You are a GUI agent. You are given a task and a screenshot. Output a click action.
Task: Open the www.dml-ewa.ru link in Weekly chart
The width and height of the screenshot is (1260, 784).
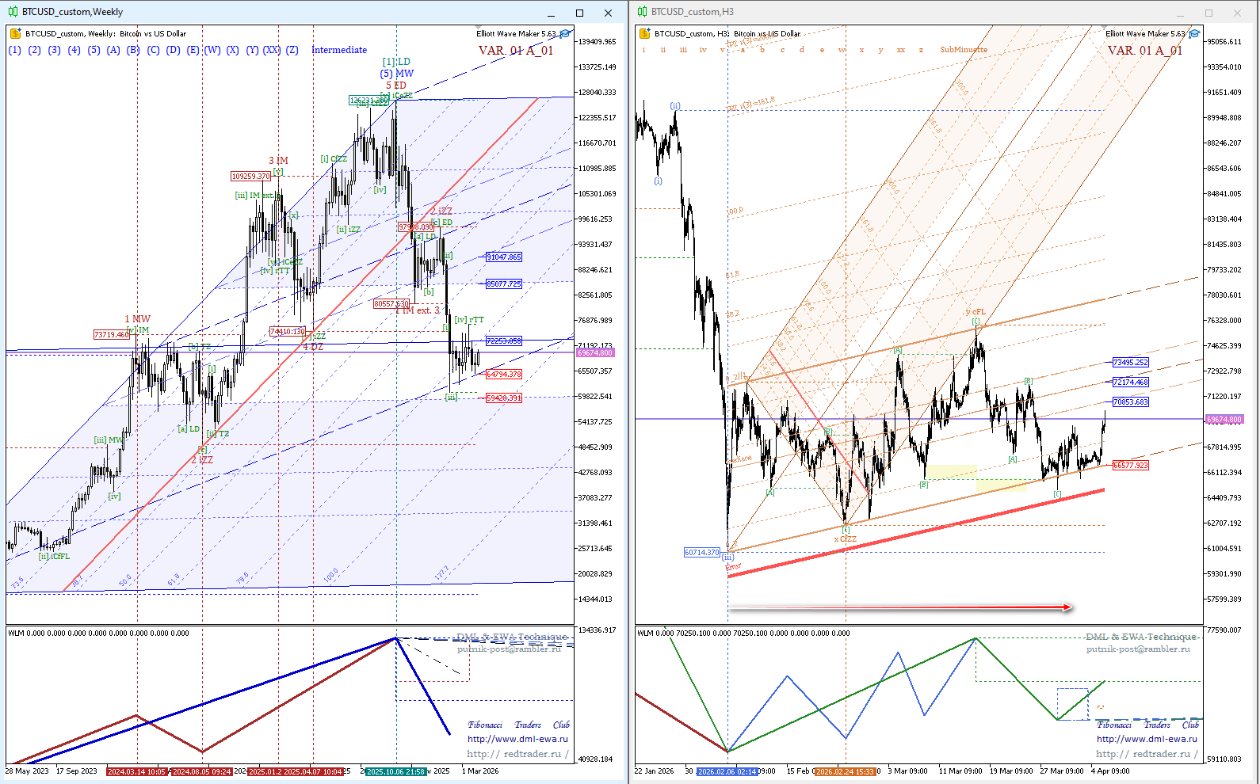tap(517, 739)
